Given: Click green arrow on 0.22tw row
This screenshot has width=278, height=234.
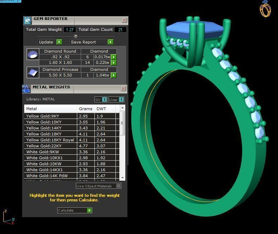Looking at the screenshot, I should tap(114, 62).
